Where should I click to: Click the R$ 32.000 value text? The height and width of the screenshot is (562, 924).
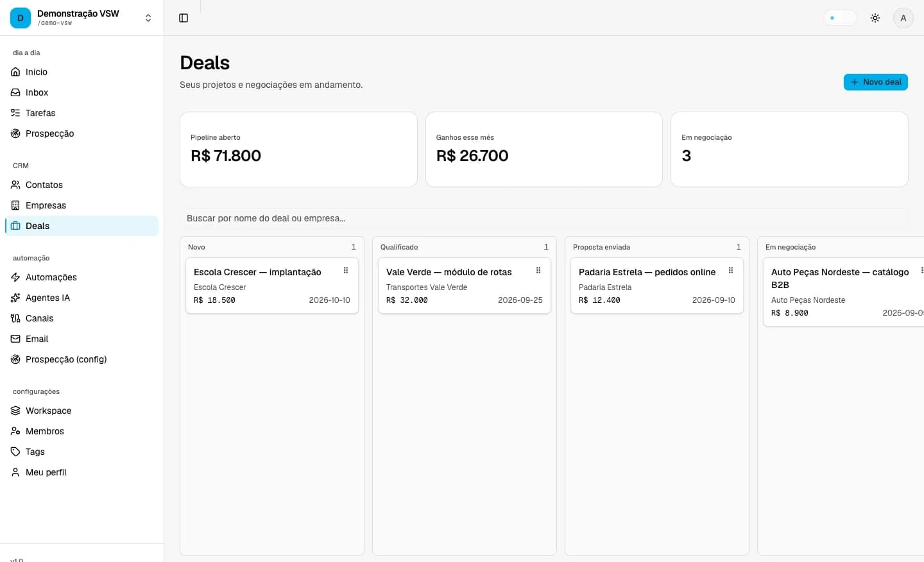pyautogui.click(x=407, y=300)
